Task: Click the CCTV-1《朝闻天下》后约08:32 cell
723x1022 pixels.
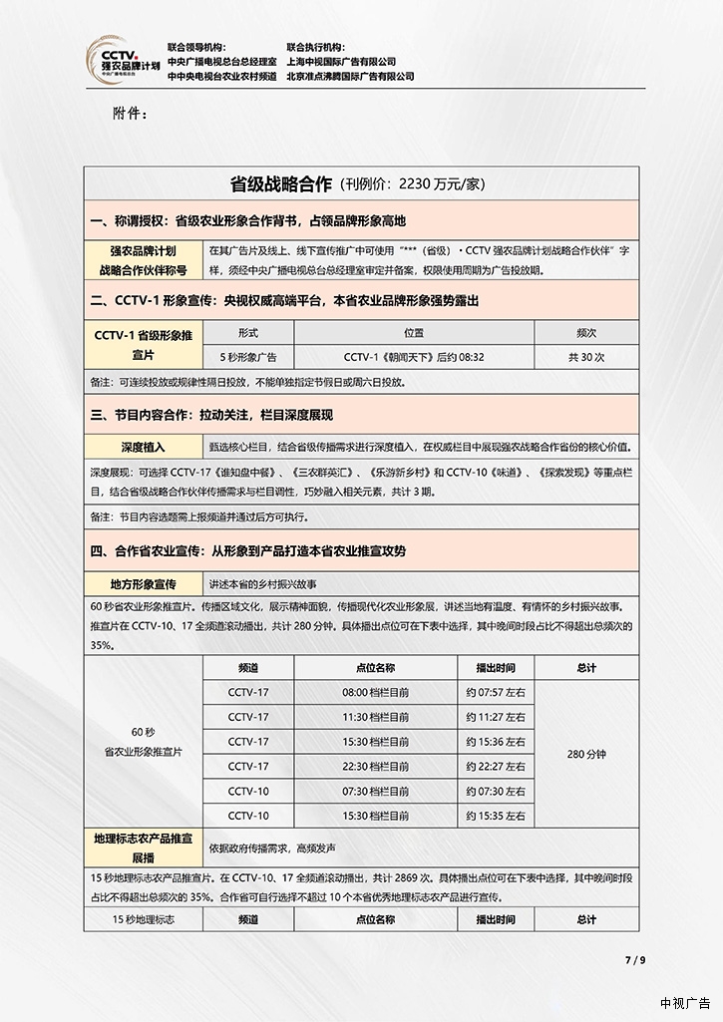Action: click(414, 357)
